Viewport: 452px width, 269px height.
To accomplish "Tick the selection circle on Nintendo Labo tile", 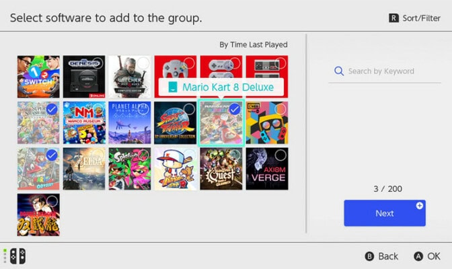I will point(280,109).
